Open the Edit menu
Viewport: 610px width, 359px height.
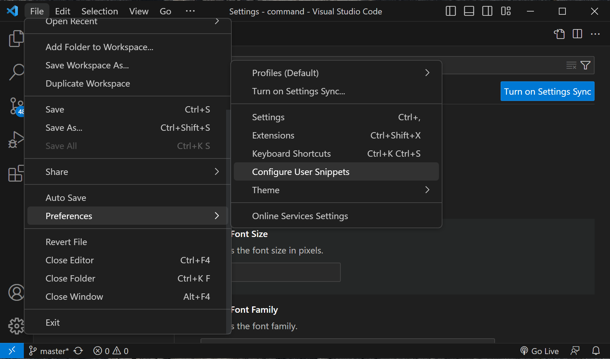pyautogui.click(x=62, y=11)
